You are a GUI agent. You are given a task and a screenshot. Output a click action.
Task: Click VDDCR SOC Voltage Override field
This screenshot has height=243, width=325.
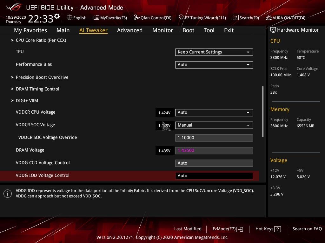(214, 138)
